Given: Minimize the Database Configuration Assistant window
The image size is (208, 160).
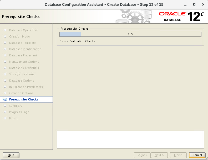Looking at the screenshot, I should tap(185, 5).
